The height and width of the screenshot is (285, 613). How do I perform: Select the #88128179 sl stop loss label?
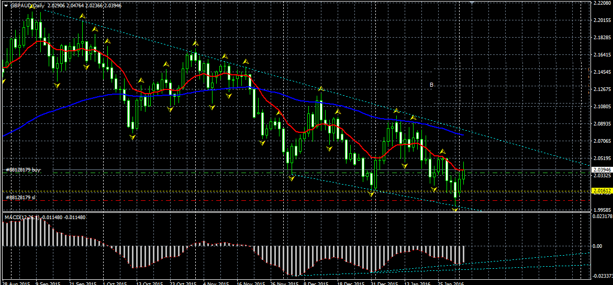point(21,198)
